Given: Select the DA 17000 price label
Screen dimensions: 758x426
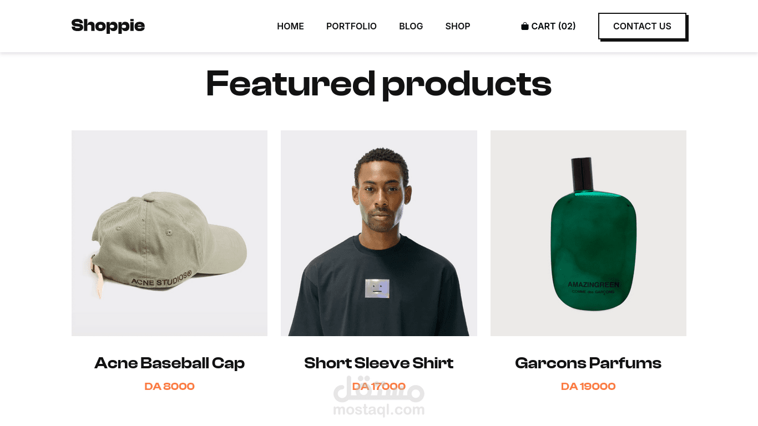Looking at the screenshot, I should pyautogui.click(x=379, y=386).
